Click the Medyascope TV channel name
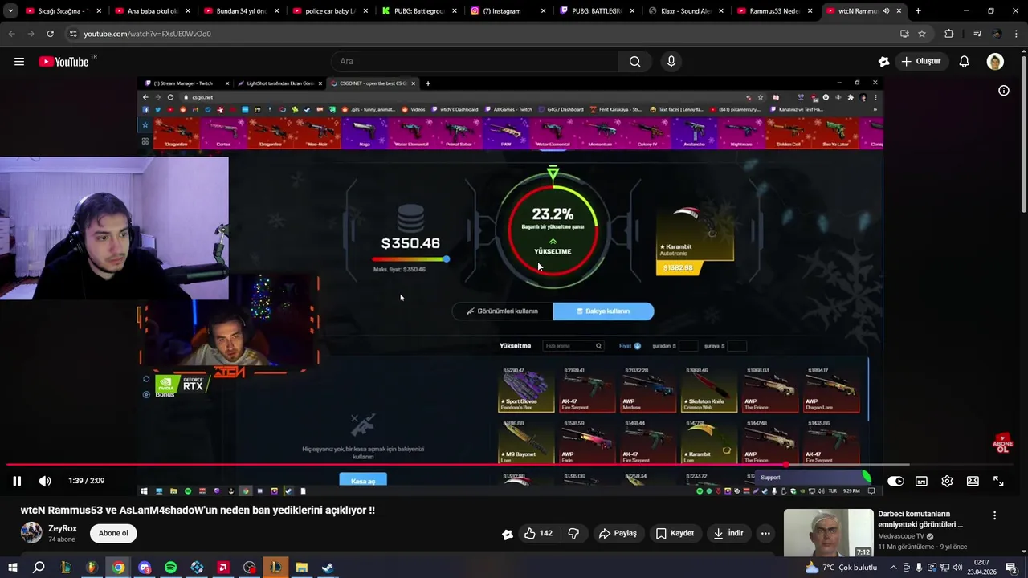The height and width of the screenshot is (578, 1028). tap(901, 536)
